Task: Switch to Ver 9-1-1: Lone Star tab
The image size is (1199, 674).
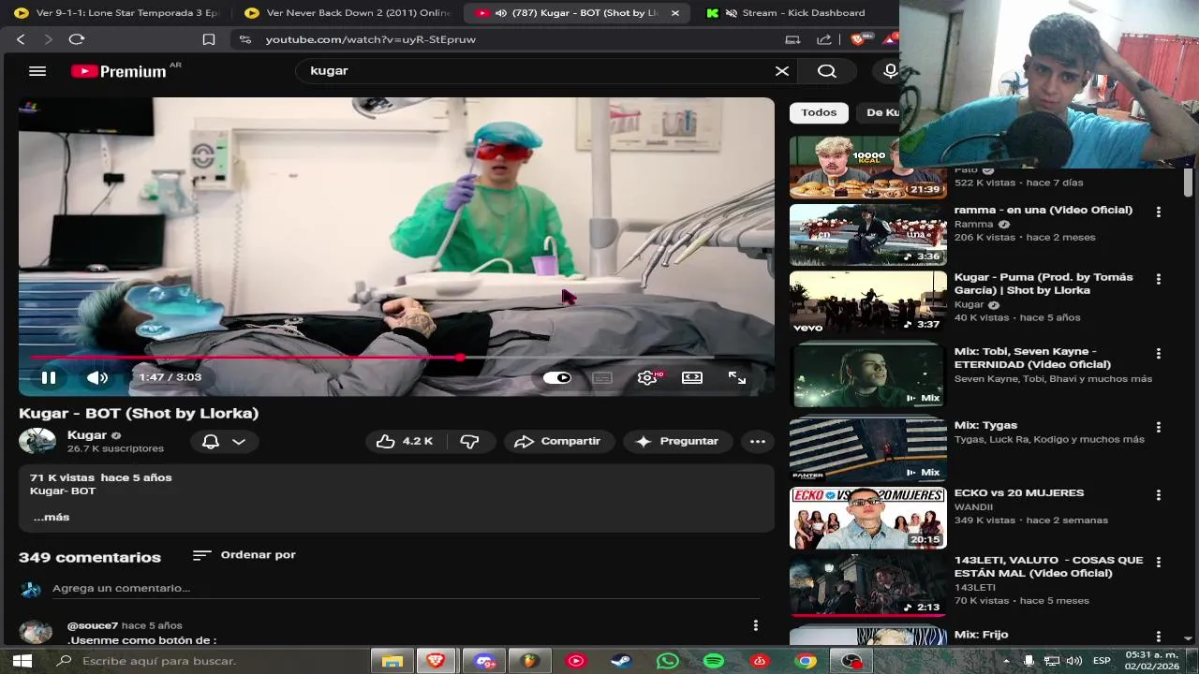Action: click(x=116, y=13)
